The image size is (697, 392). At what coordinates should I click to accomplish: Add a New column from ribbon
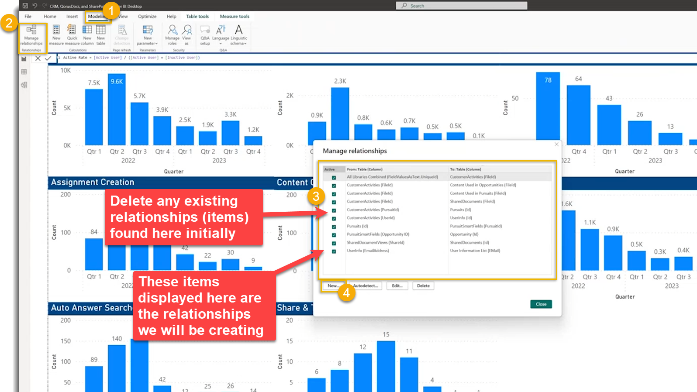(87, 35)
